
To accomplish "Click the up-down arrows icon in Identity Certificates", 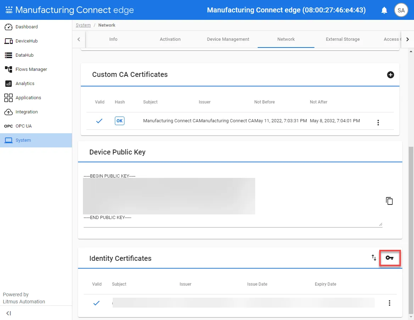I will coord(374,258).
